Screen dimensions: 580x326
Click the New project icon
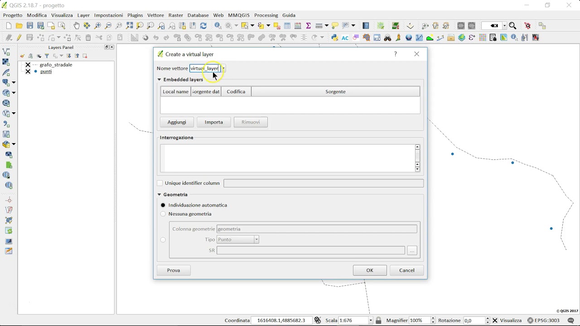(x=9, y=26)
